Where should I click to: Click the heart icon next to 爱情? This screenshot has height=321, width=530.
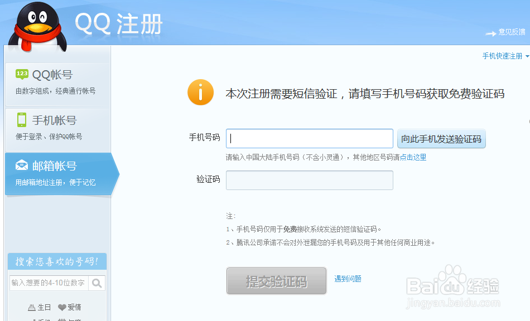pyautogui.click(x=62, y=308)
